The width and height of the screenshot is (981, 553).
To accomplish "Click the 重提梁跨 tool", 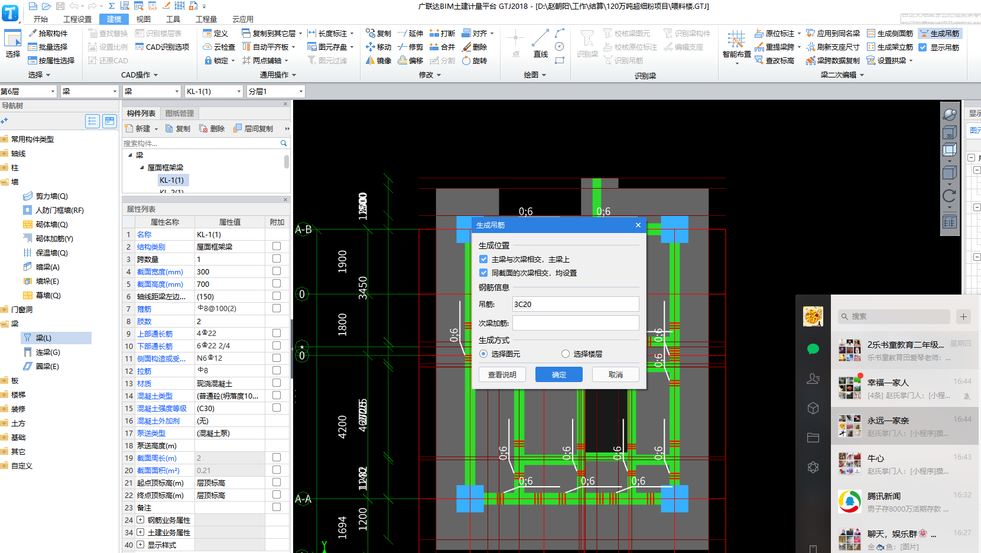I will 777,47.
